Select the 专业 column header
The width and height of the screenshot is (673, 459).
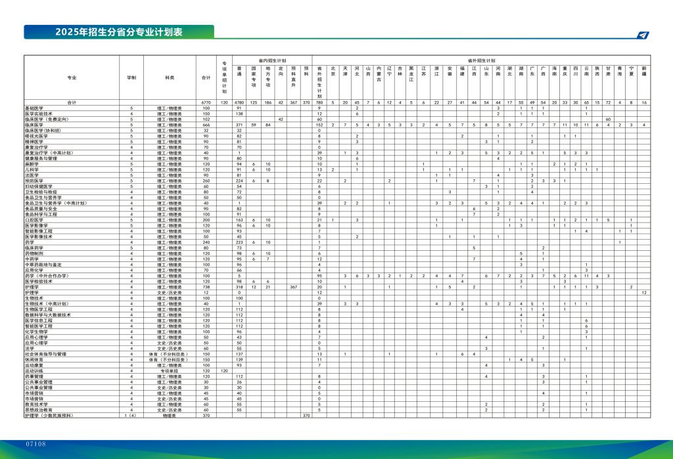point(72,77)
